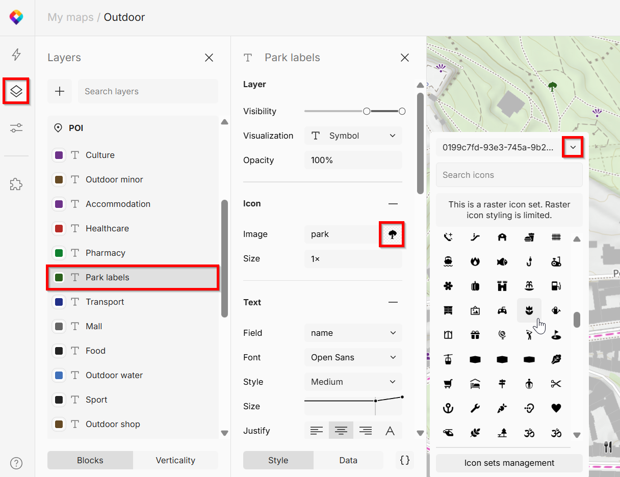Add a new layer with plus button
Image resolution: width=620 pixels, height=477 pixels.
(x=60, y=91)
